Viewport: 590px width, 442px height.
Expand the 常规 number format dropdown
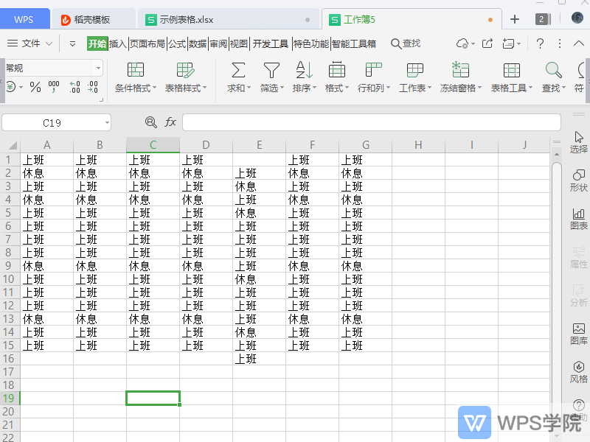98,68
